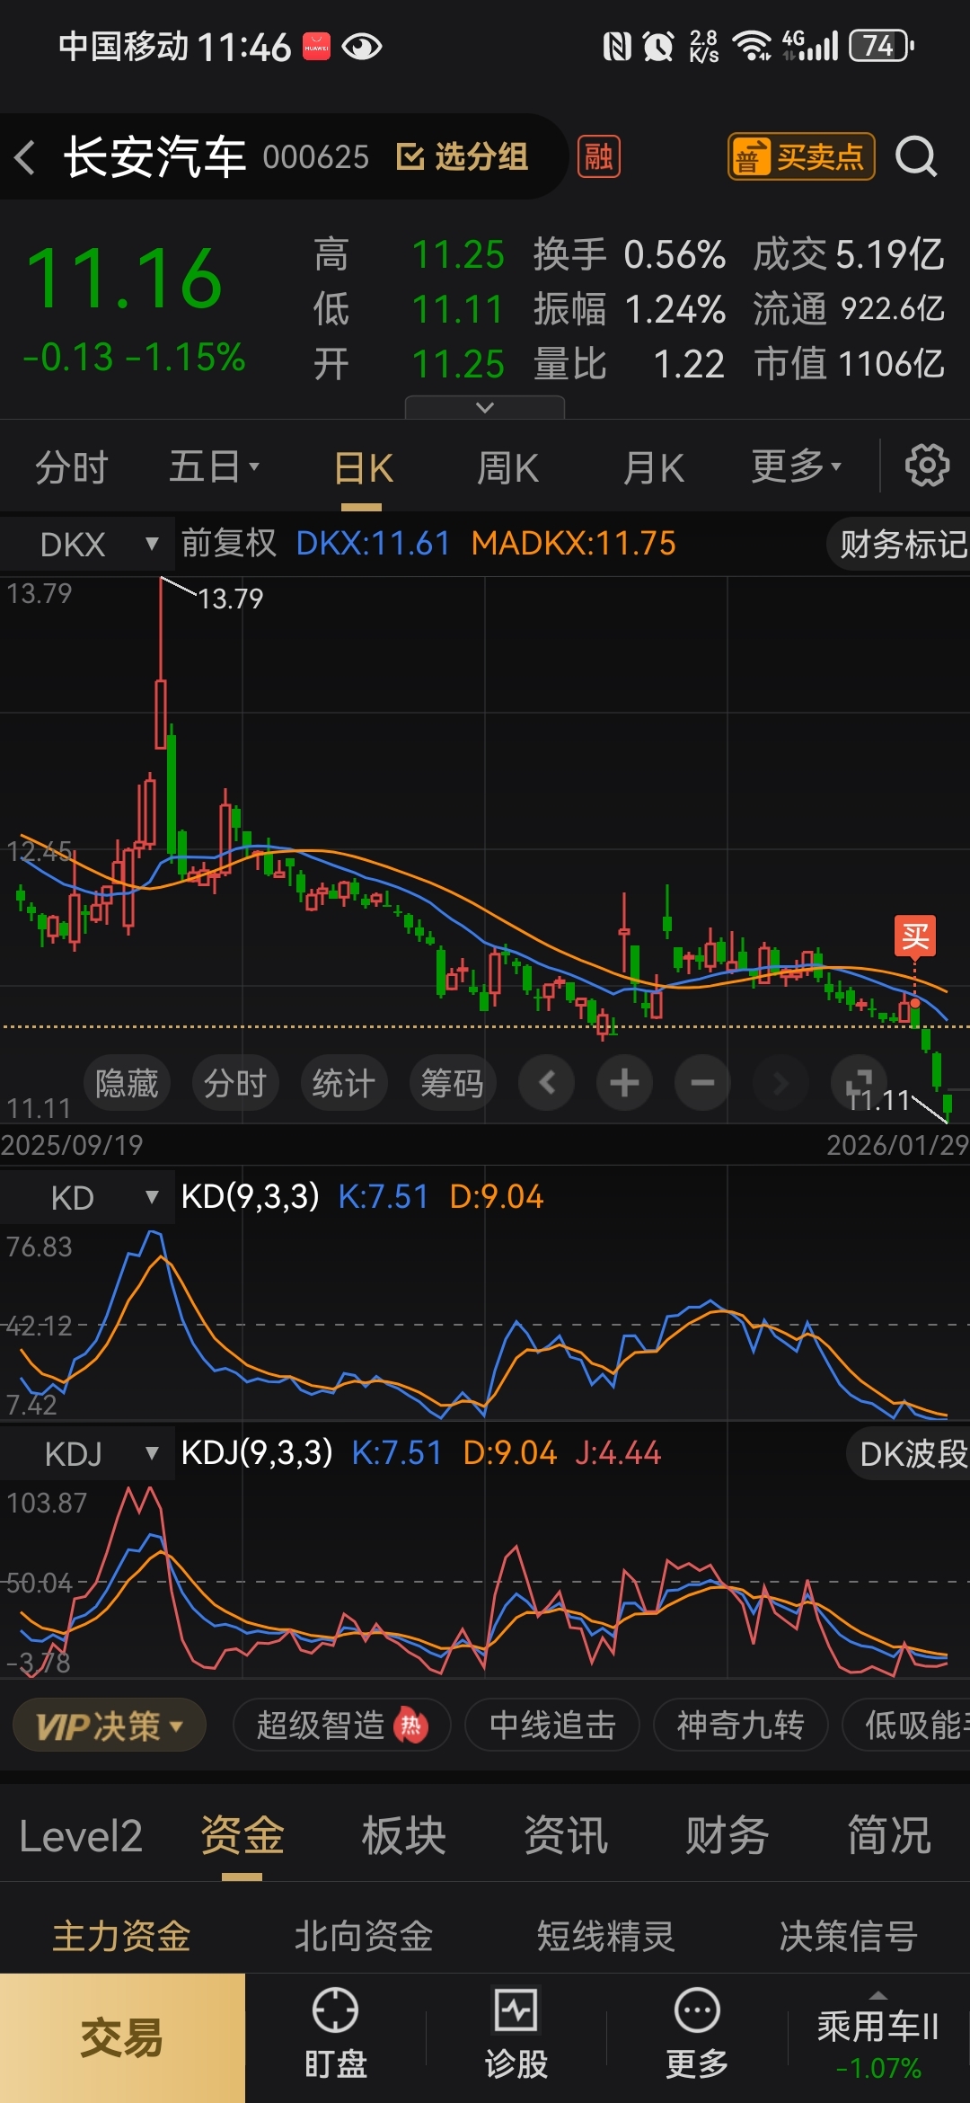Open the search magnifier icon
The image size is (970, 2103).
(916, 157)
